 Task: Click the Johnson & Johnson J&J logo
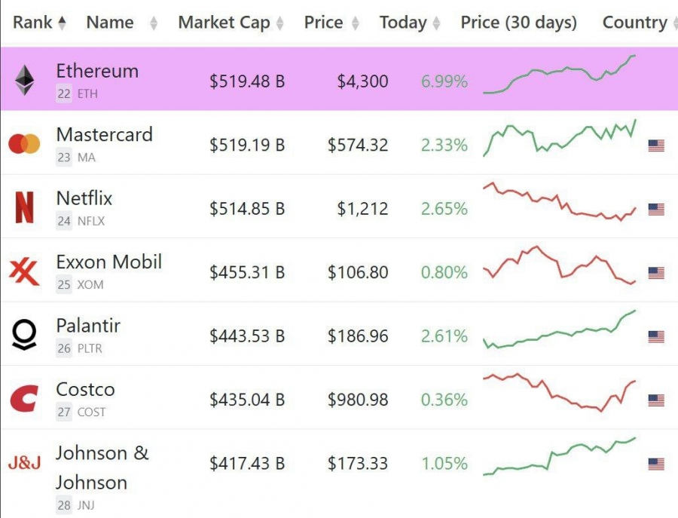pyautogui.click(x=24, y=463)
